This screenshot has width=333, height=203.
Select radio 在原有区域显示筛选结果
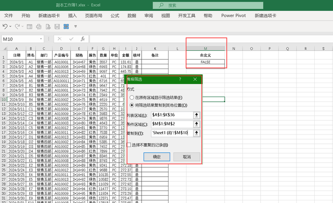point(132,98)
